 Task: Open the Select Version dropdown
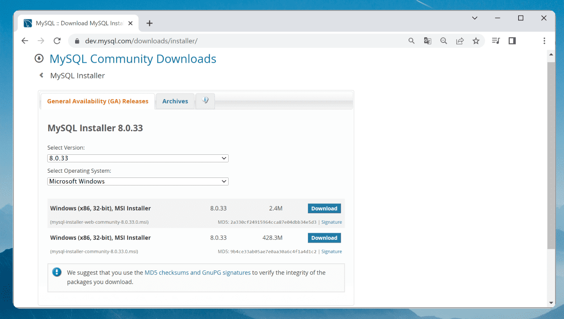(x=137, y=158)
